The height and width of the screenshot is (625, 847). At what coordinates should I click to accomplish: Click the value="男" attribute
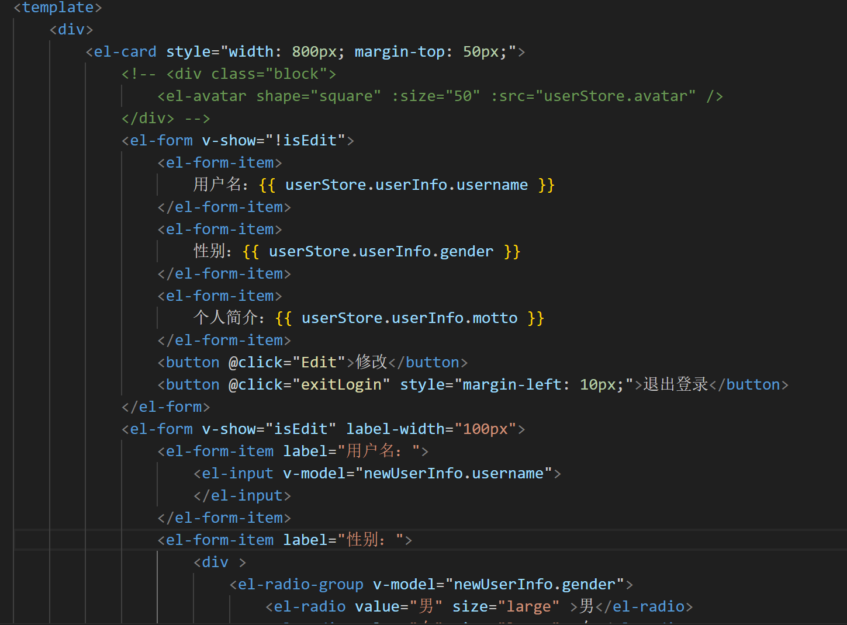pos(399,607)
